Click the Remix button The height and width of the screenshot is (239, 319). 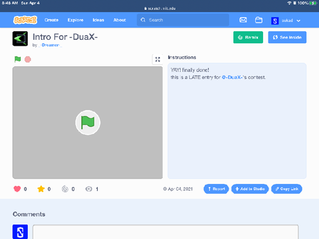pos(248,37)
